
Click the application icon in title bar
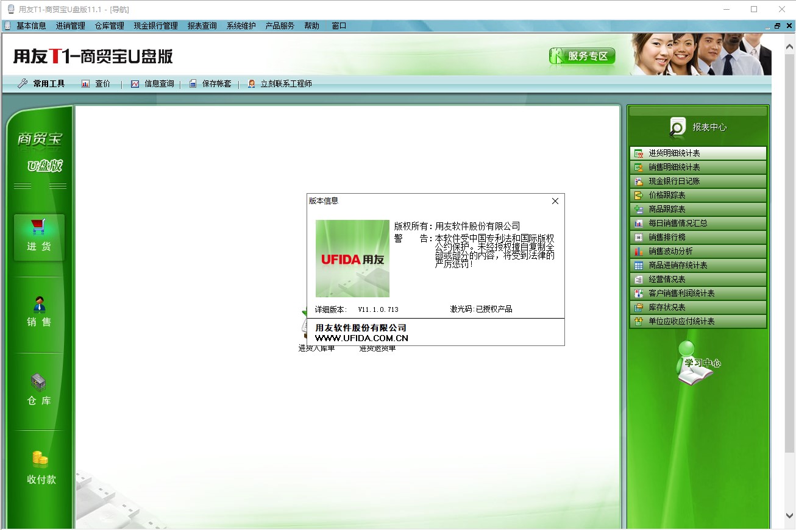[x=10, y=9]
